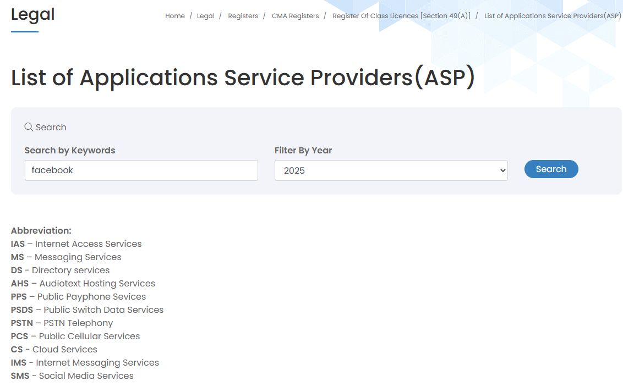623x392 pixels.
Task: Select the CMA Registers breadcrumb link
Action: [295, 16]
